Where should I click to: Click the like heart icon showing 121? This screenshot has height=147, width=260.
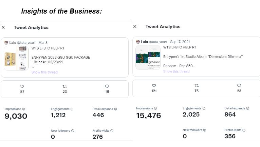[154, 86]
